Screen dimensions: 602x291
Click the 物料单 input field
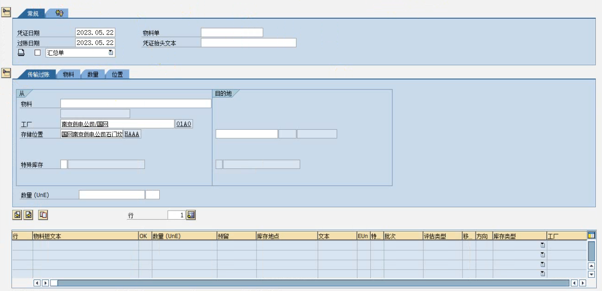232,33
